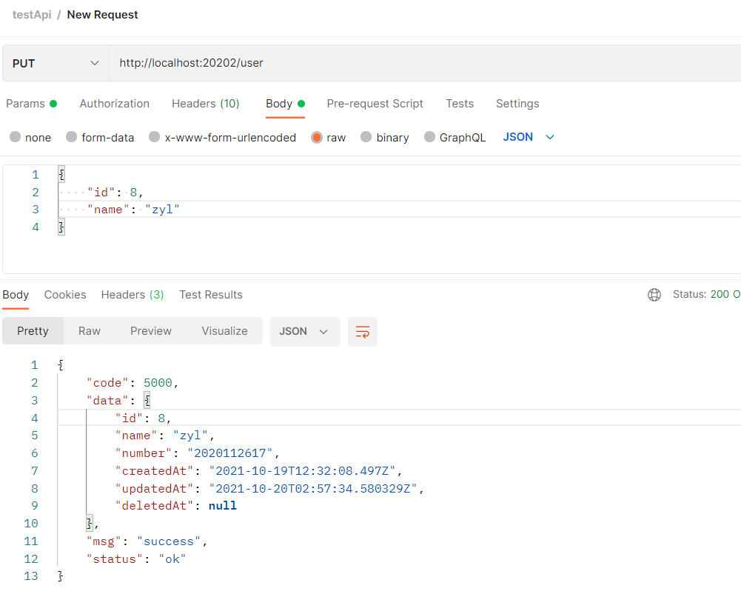Click the globe network icon
Image resolution: width=741 pixels, height=597 pixels.
point(654,295)
